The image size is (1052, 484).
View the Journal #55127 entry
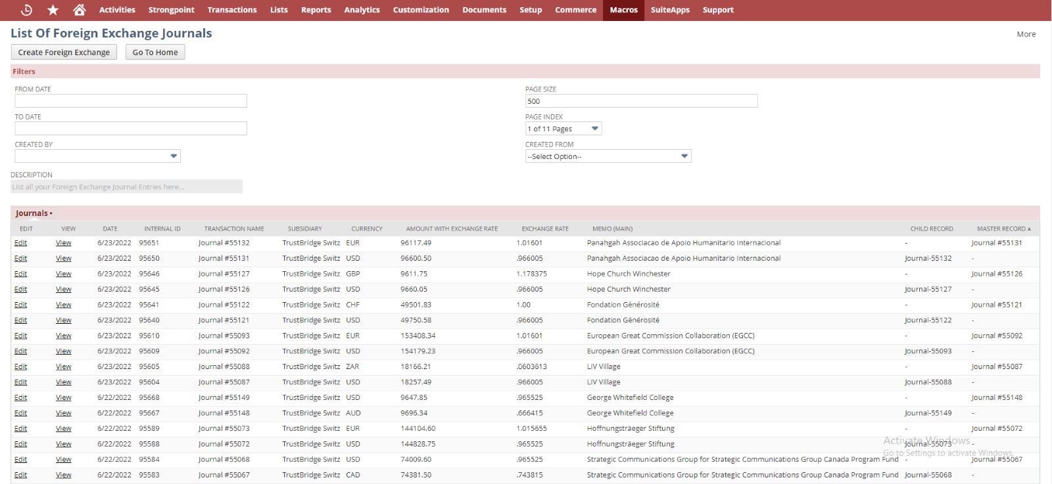pos(64,274)
